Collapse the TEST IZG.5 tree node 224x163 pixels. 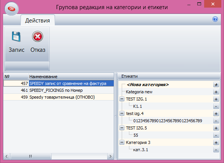(x=122, y=128)
